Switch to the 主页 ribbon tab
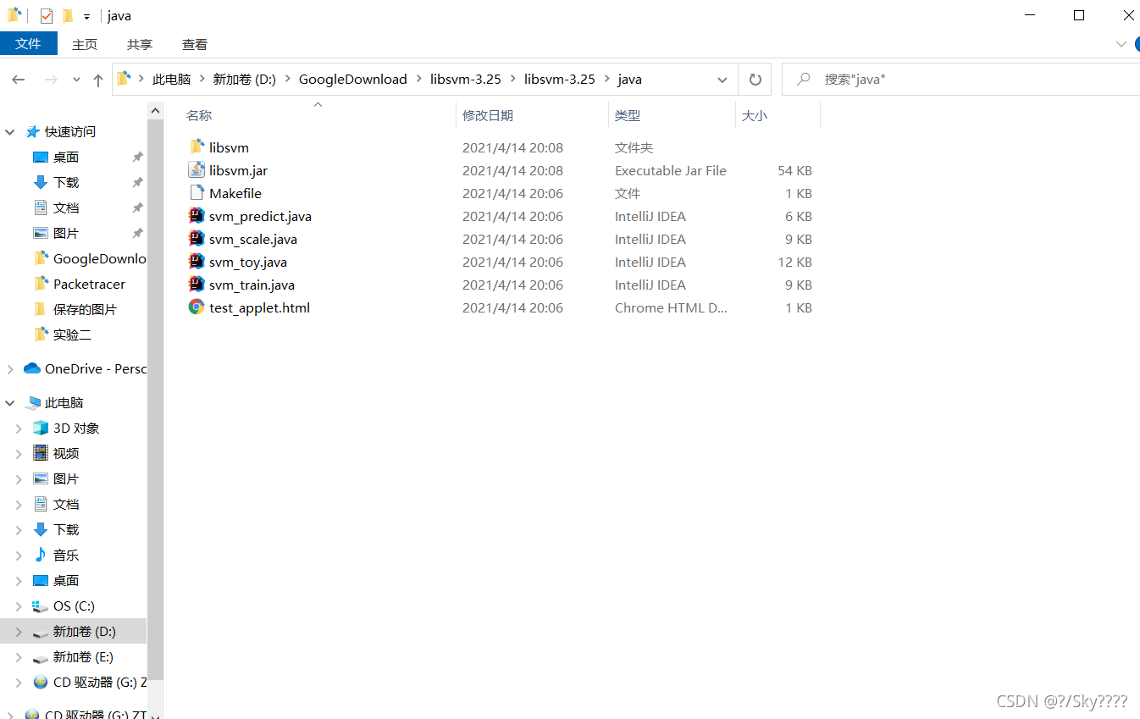1140x719 pixels. point(85,44)
